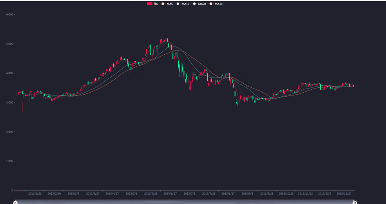Click the peak candlestick above 5,000
The image size is (386, 204).
click(167, 40)
